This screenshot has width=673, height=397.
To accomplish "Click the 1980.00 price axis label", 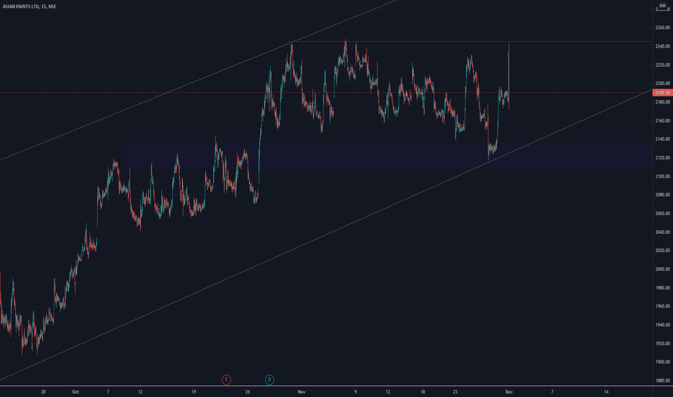I will click(x=663, y=288).
